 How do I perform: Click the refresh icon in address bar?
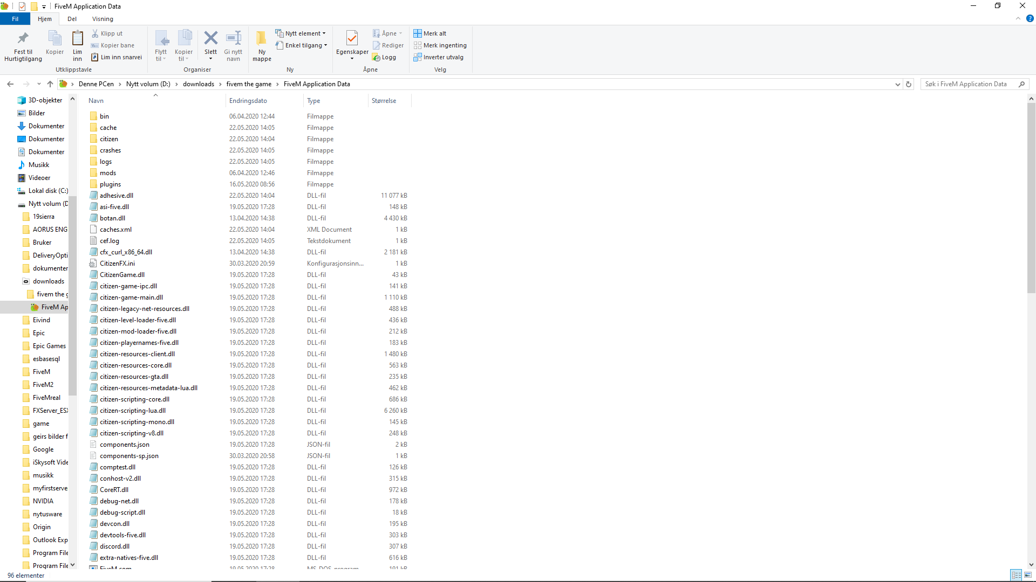[x=909, y=84]
